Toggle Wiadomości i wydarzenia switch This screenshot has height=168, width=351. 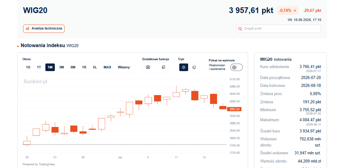236,67
